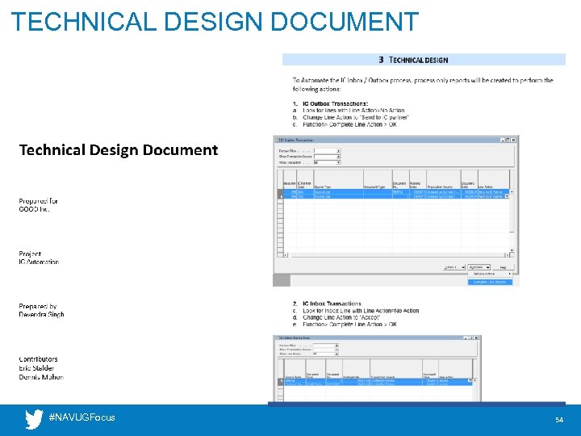Open Show Line Action dropdown in IC Outbox window

click(x=339, y=162)
